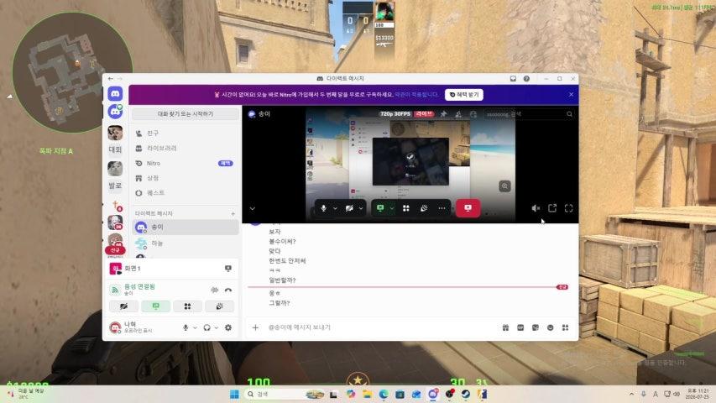Expand headphone output options near user panel
Viewport: 716px width, 403px height.
(x=217, y=327)
